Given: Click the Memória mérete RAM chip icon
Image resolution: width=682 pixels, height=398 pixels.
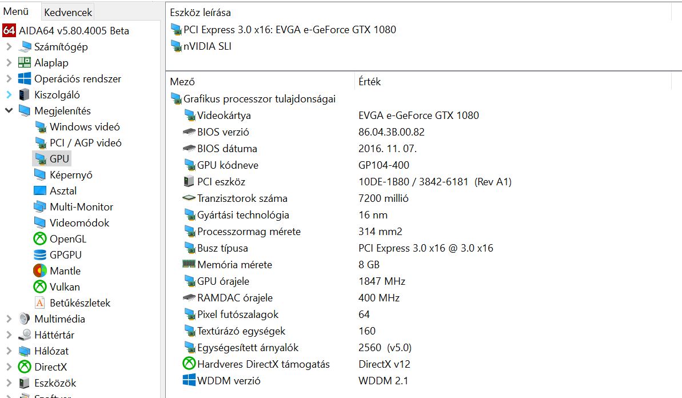Looking at the screenshot, I should click(189, 264).
